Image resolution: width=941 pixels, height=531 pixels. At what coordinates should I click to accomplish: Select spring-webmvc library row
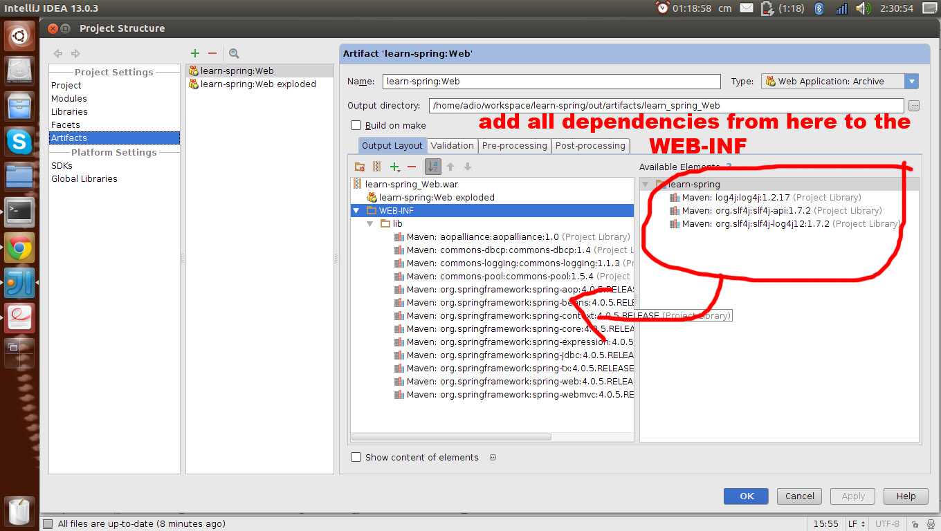[513, 394]
